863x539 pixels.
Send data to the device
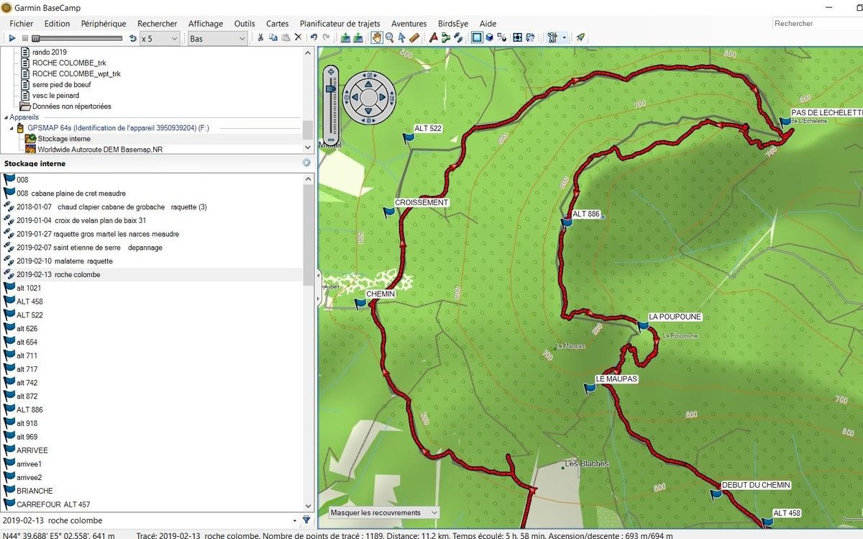(345, 37)
